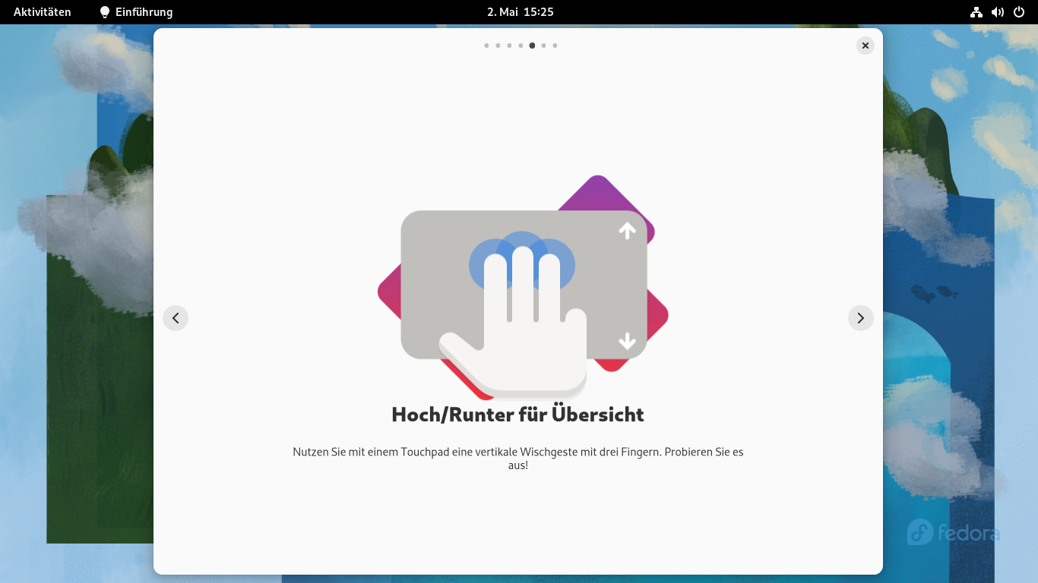The height and width of the screenshot is (583, 1038).
Task: Click the volume speaker icon
Action: click(x=998, y=12)
